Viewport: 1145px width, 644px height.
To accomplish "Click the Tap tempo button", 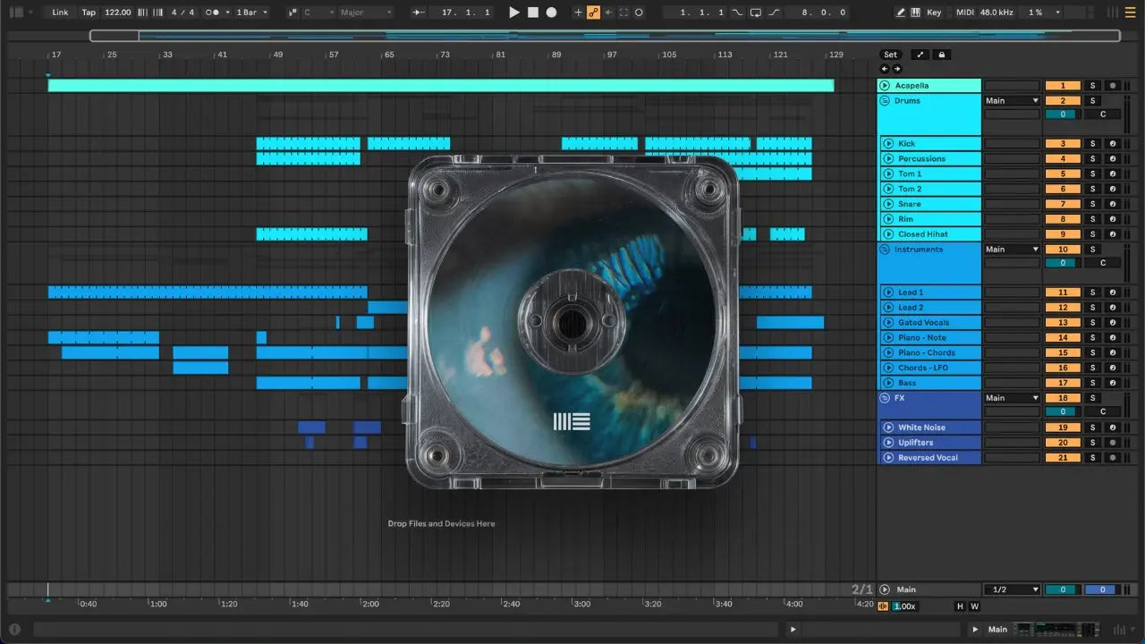I will [89, 13].
